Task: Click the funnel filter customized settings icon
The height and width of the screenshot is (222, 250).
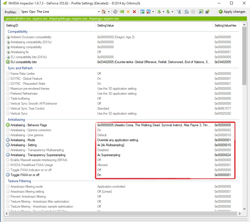Action: (179, 12)
